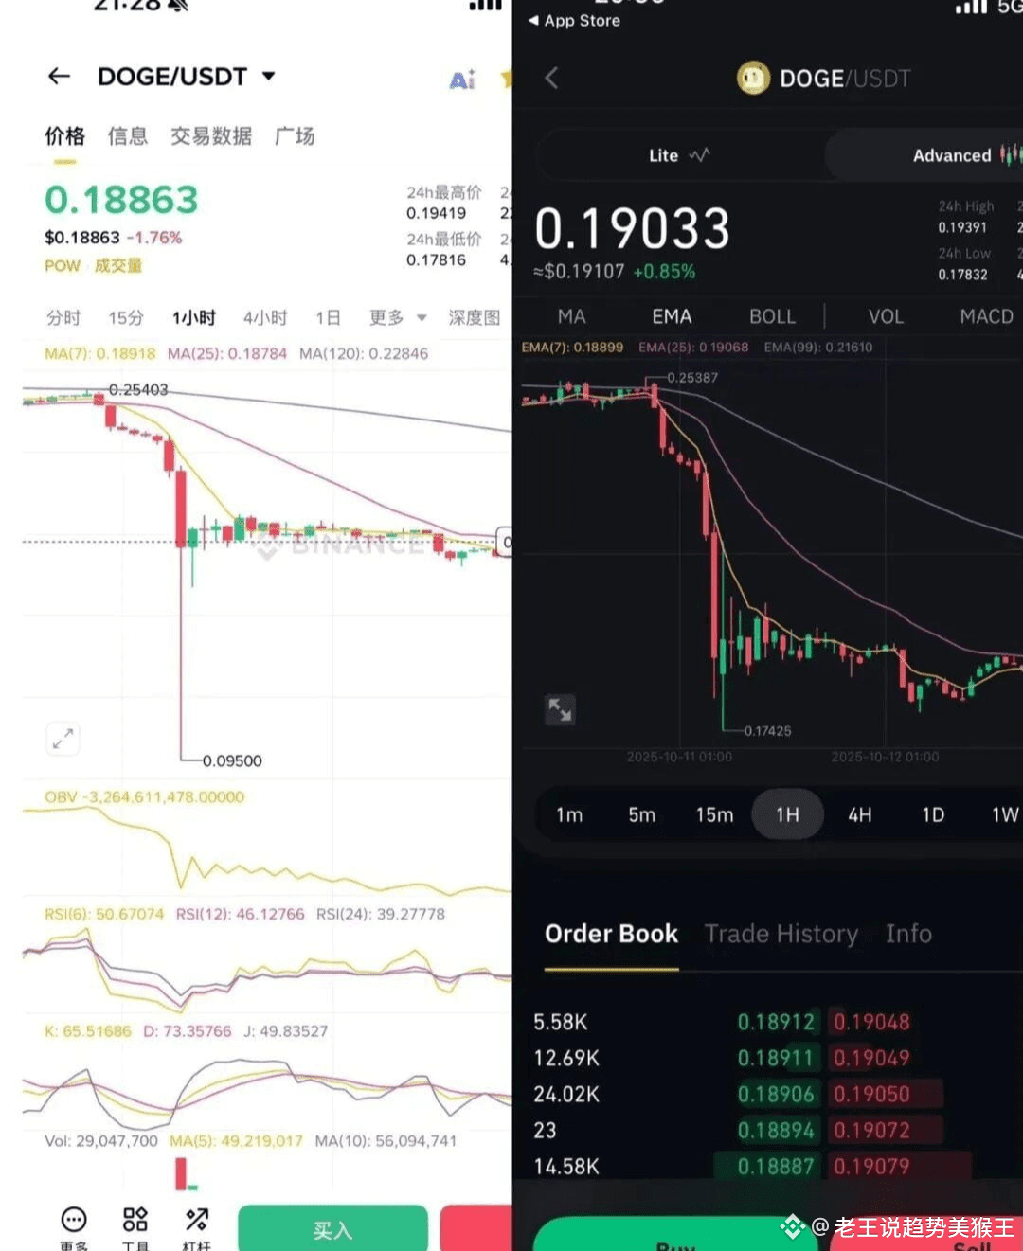Open the Trade History tab

click(x=781, y=934)
